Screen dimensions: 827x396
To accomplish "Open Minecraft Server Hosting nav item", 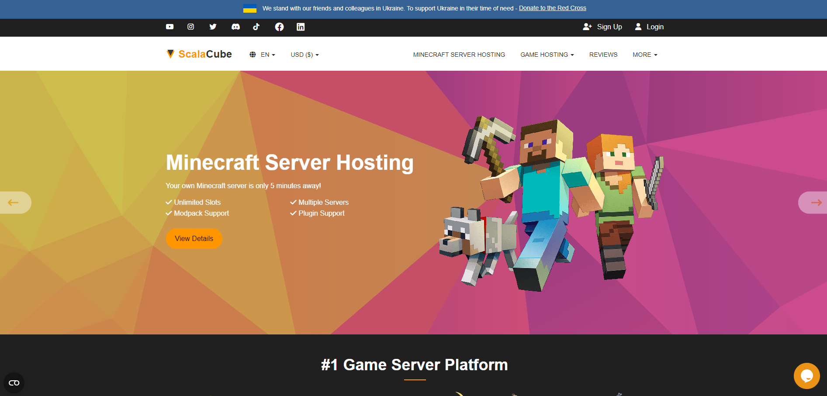I will tap(459, 55).
